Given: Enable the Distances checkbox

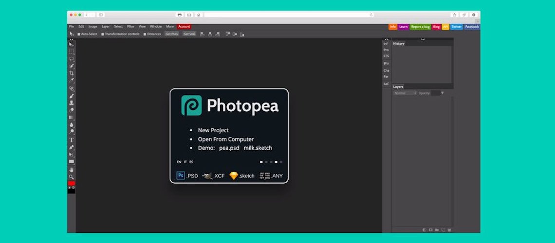Looking at the screenshot, I should coord(145,34).
